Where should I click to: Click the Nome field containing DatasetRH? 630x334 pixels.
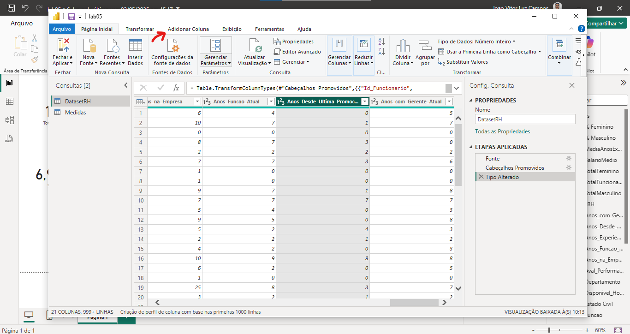point(525,119)
